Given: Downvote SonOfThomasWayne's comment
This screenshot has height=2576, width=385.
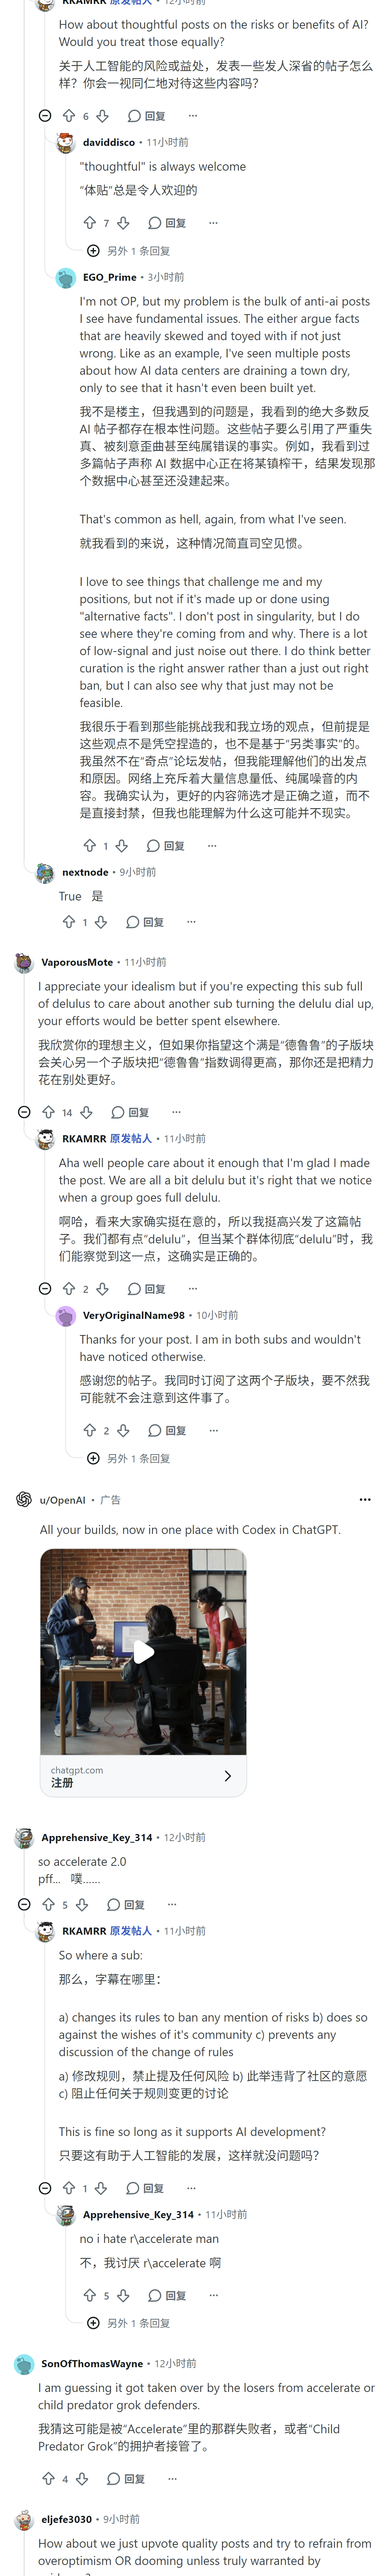Looking at the screenshot, I should pyautogui.click(x=82, y=2478).
